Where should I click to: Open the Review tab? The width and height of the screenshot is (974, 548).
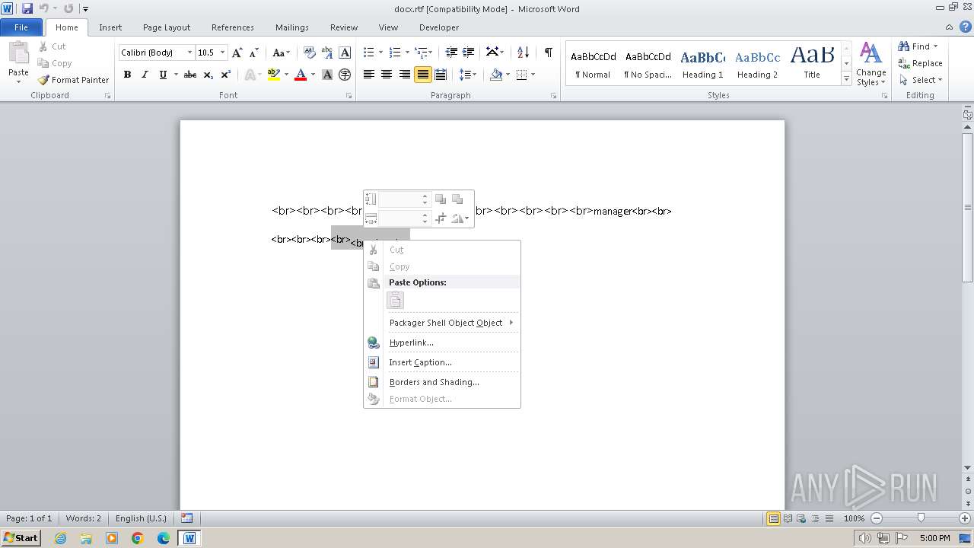(344, 27)
